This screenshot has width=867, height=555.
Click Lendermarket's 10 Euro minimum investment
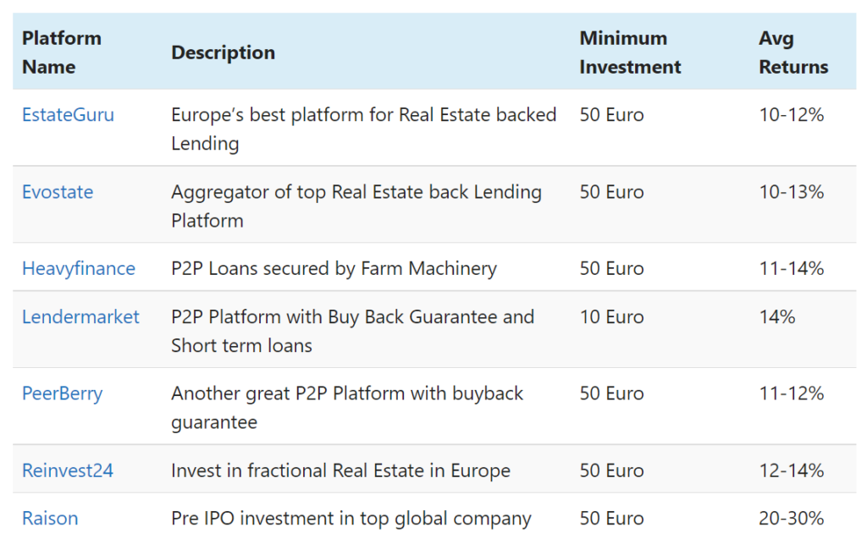click(x=611, y=317)
